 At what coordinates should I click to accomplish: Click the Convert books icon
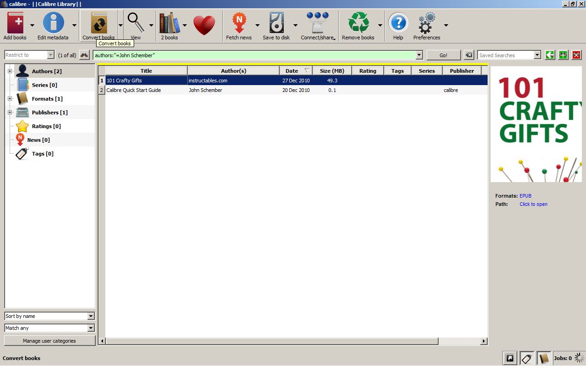click(99, 24)
